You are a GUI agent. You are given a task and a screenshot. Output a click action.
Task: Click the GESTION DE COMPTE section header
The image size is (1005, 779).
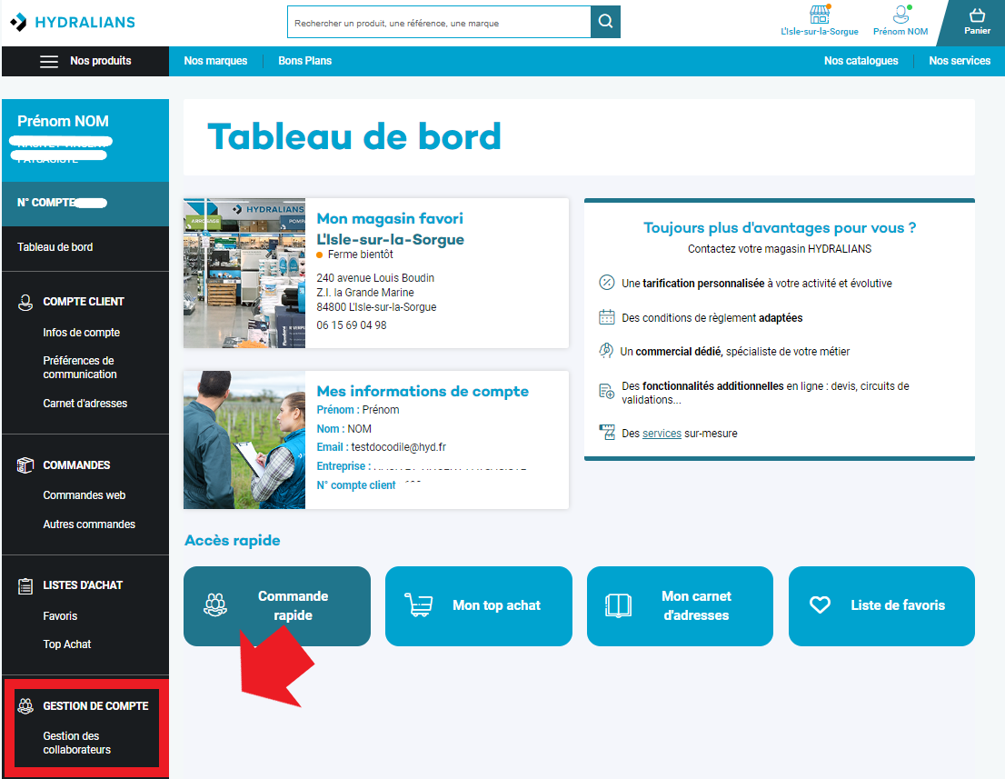[95, 706]
